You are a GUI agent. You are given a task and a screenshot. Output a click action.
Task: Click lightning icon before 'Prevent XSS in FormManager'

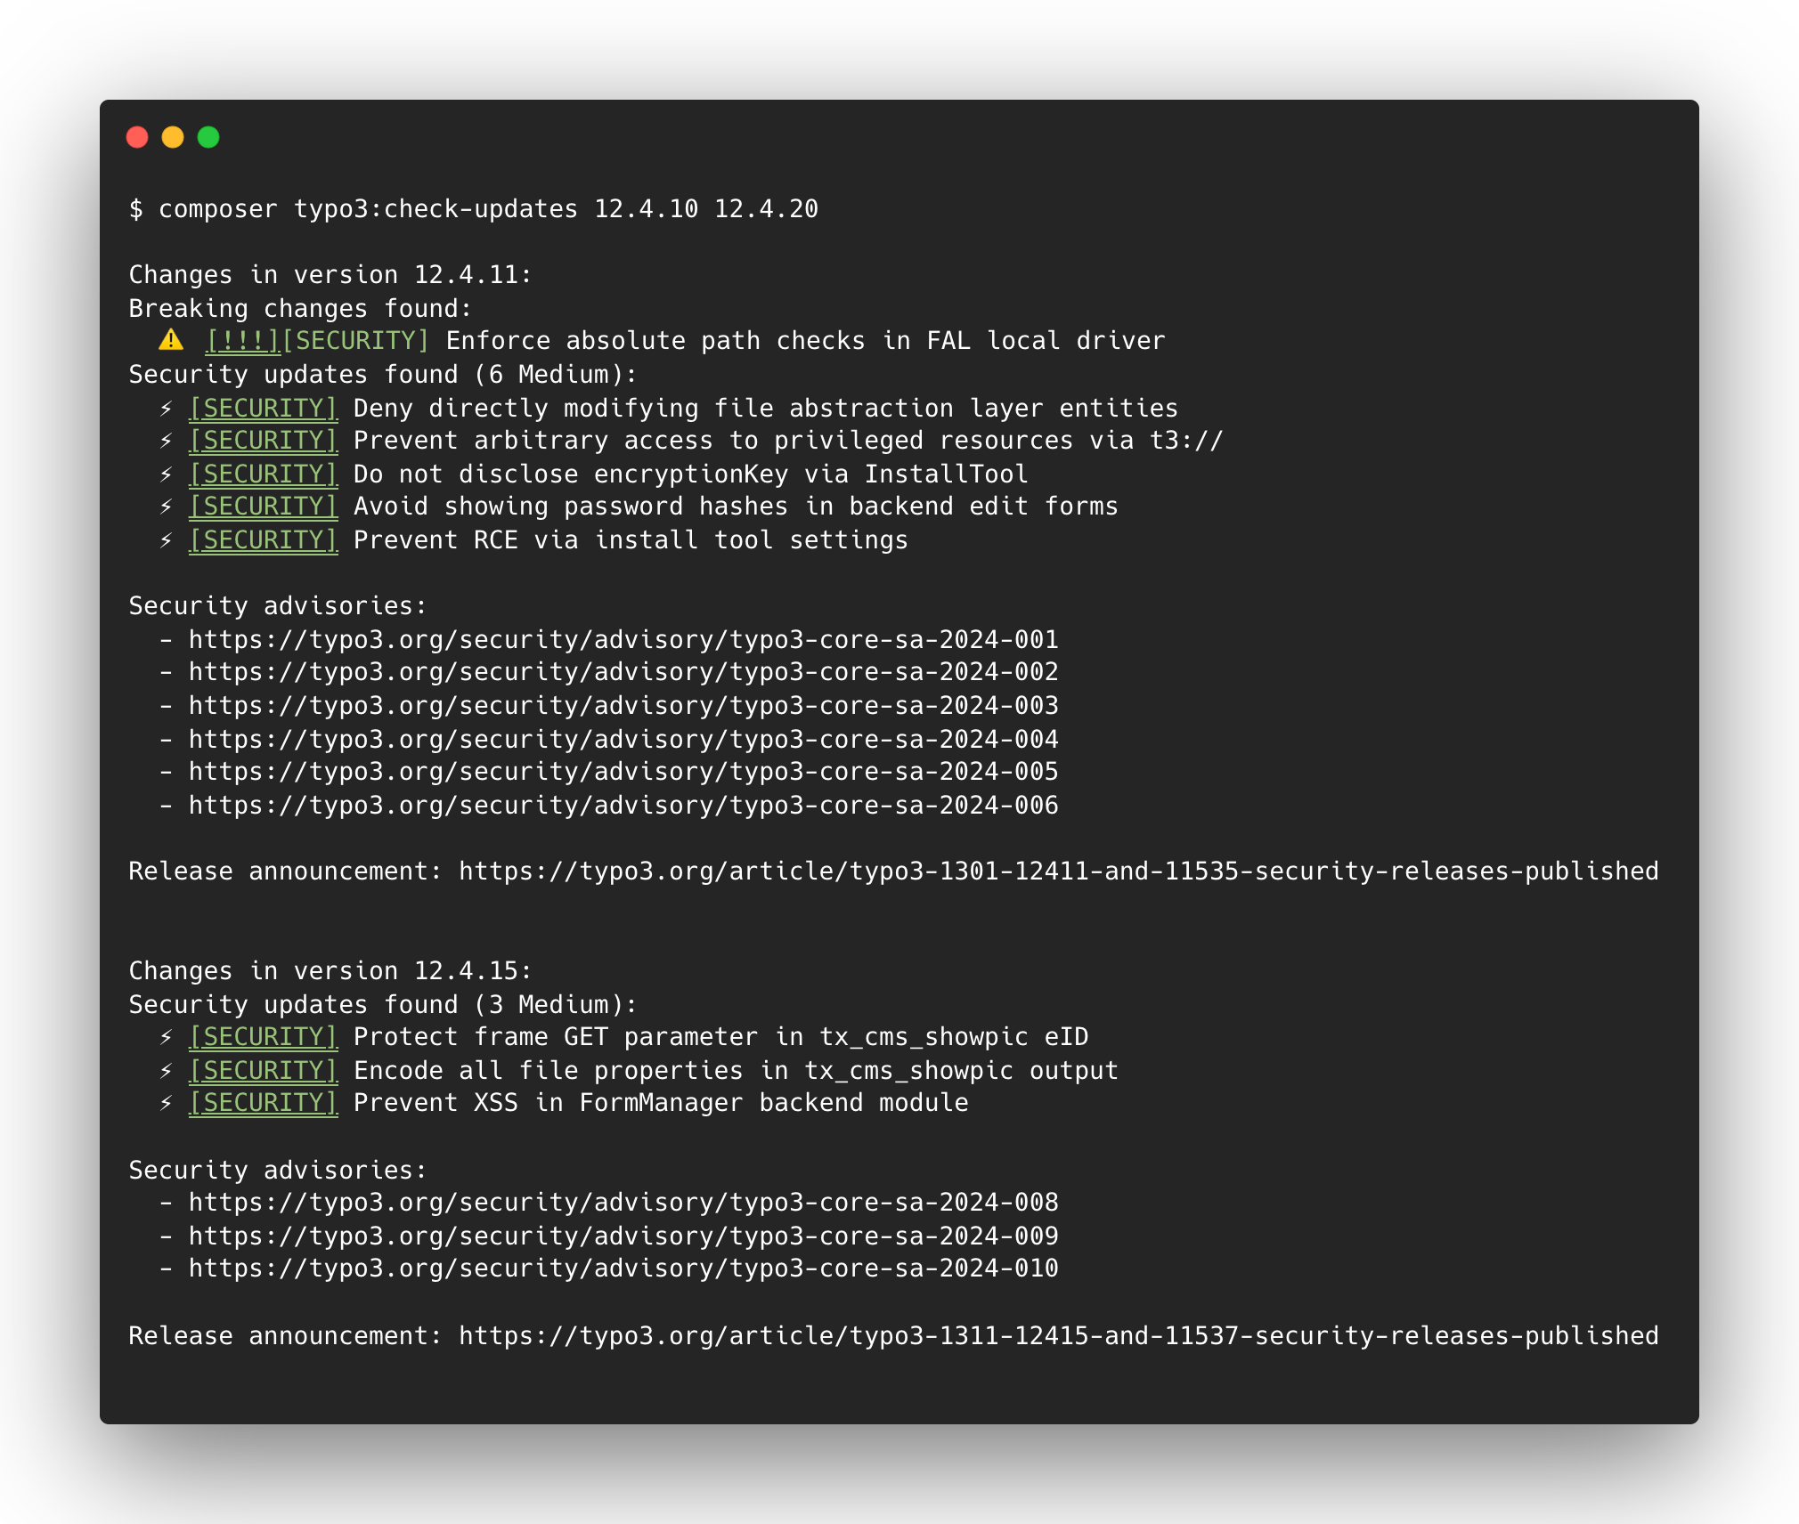tap(167, 1103)
